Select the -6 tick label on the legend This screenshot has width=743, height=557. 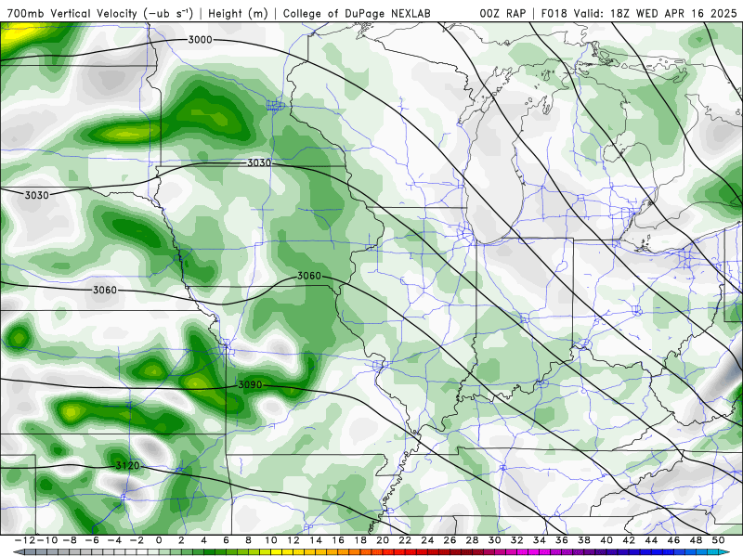(x=91, y=540)
